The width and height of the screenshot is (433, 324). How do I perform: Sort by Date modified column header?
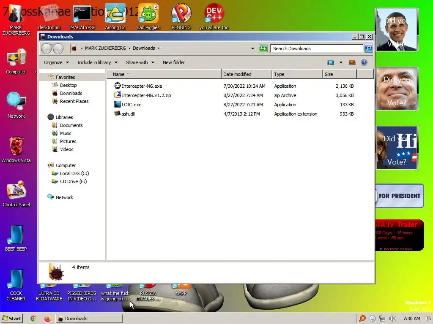coord(247,74)
